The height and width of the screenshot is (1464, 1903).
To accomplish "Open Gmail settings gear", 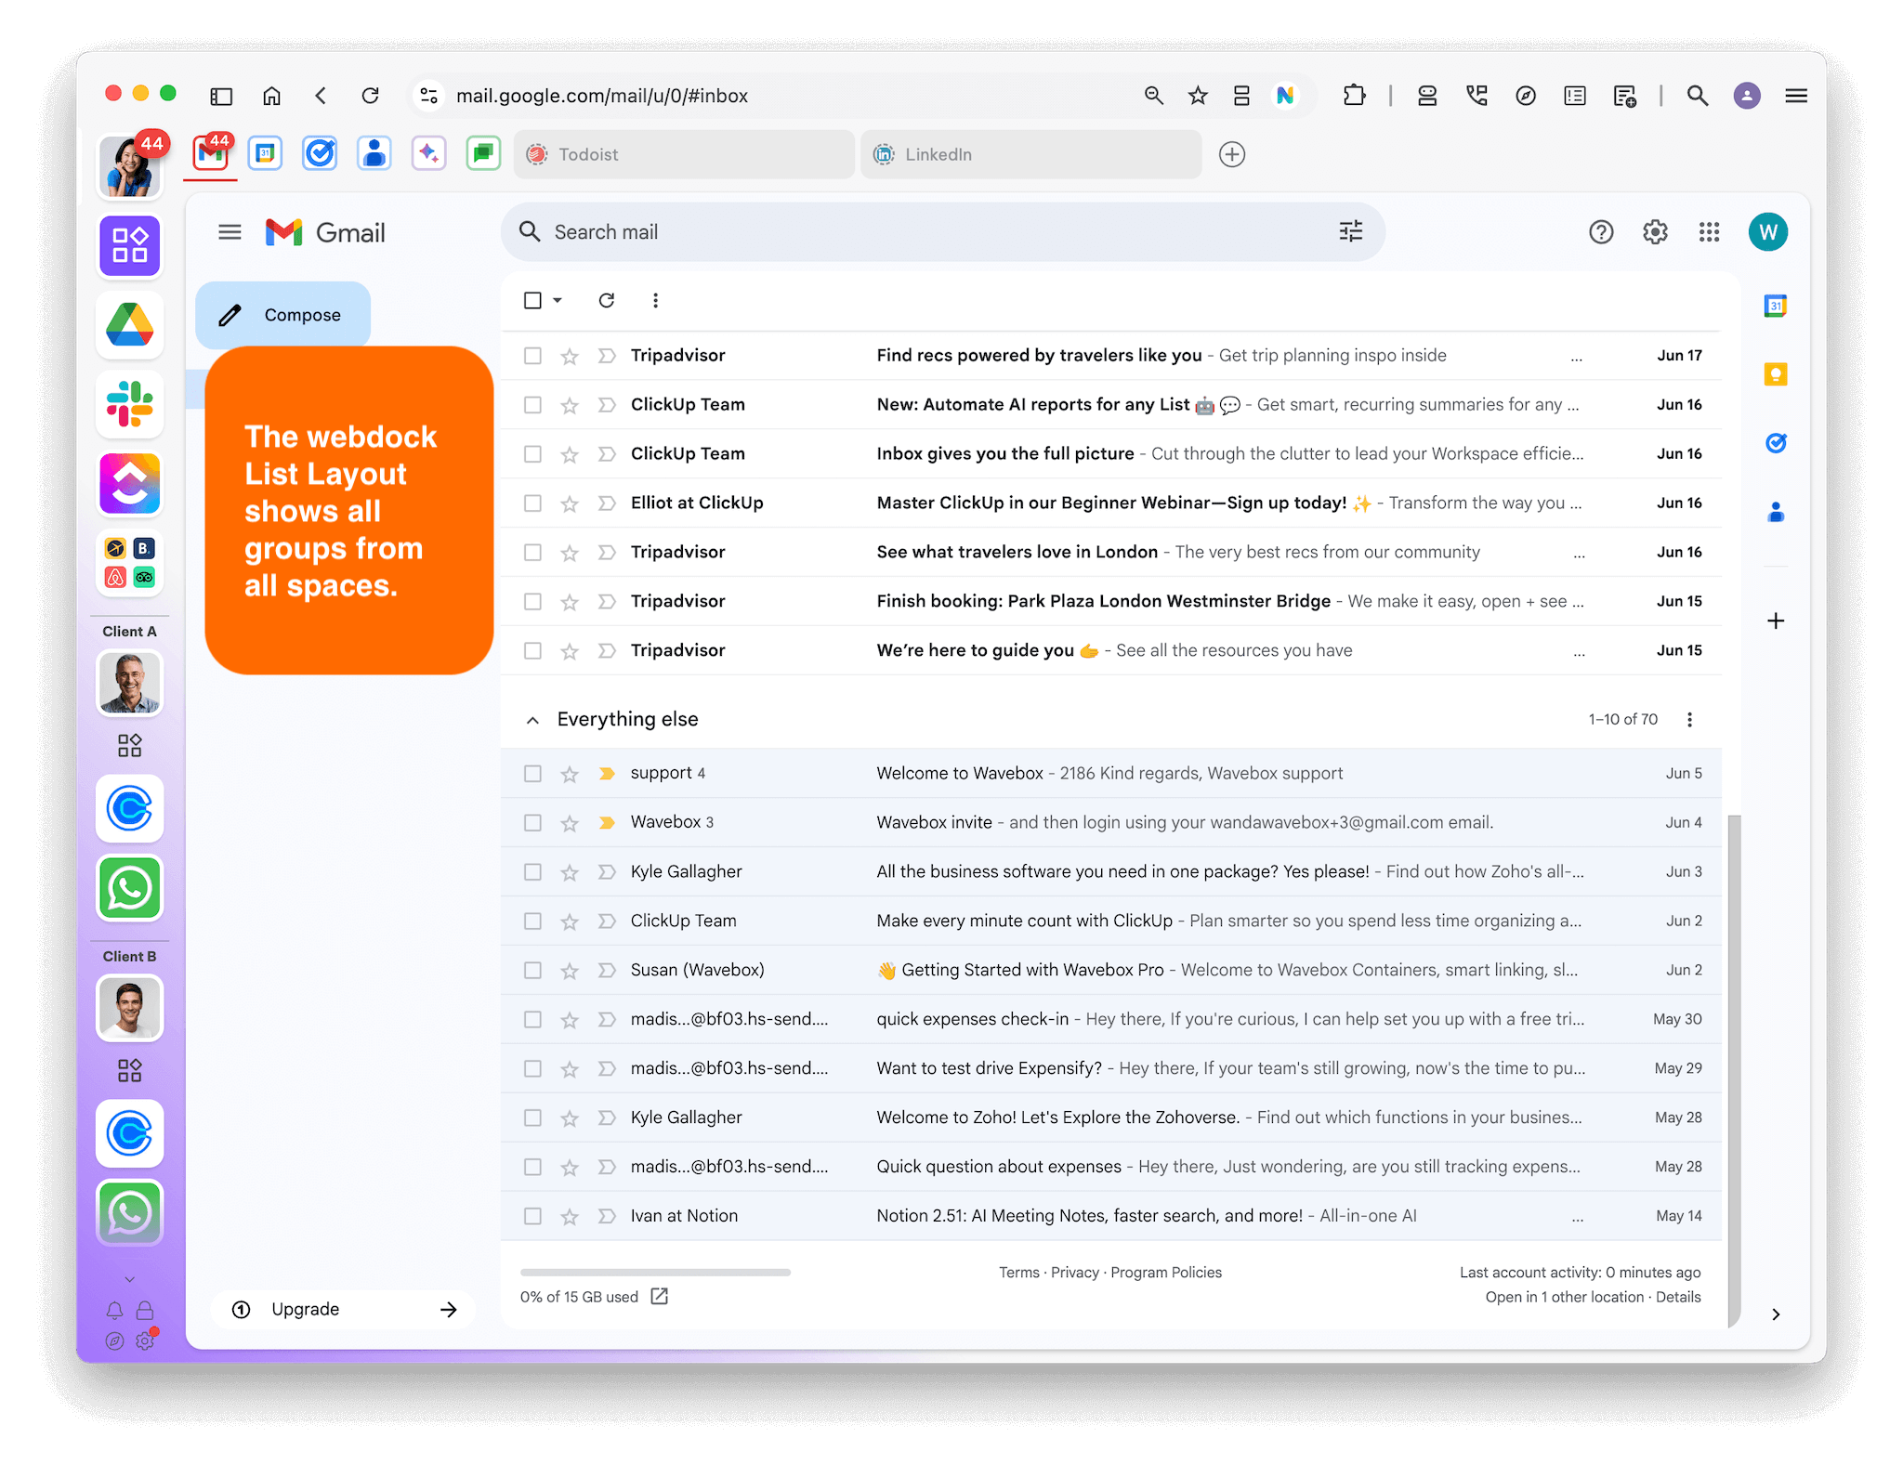I will tap(1655, 232).
